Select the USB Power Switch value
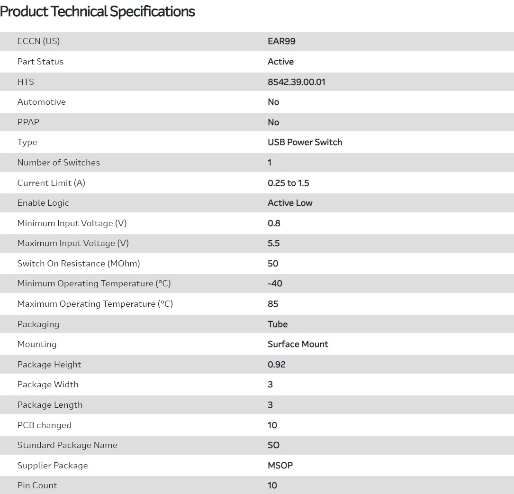This screenshot has height=494, width=514. pos(305,142)
